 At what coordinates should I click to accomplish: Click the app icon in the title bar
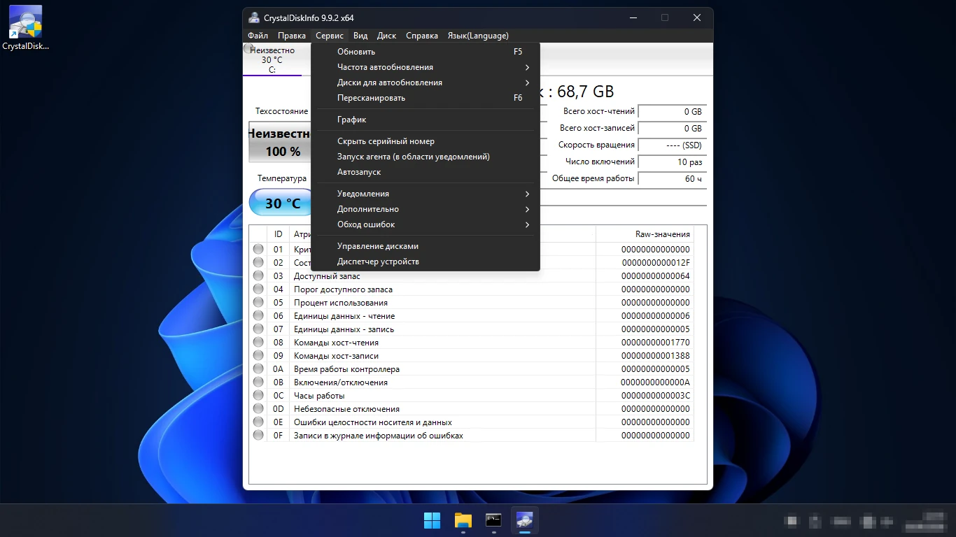tap(254, 17)
